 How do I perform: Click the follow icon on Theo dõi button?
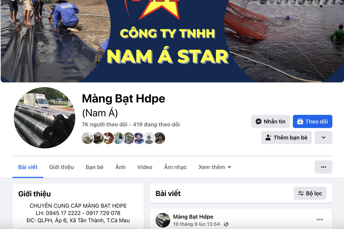tap(300, 122)
